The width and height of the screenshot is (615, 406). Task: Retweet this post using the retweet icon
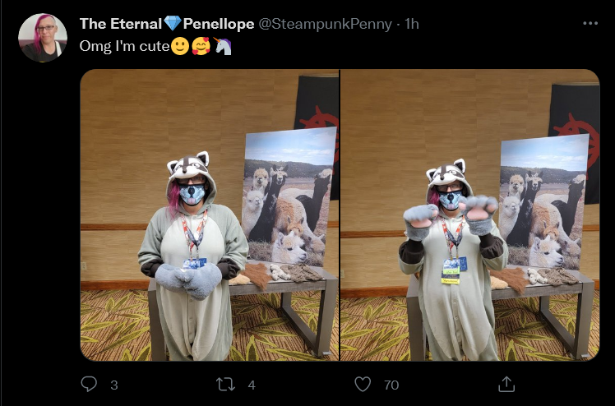(x=225, y=384)
